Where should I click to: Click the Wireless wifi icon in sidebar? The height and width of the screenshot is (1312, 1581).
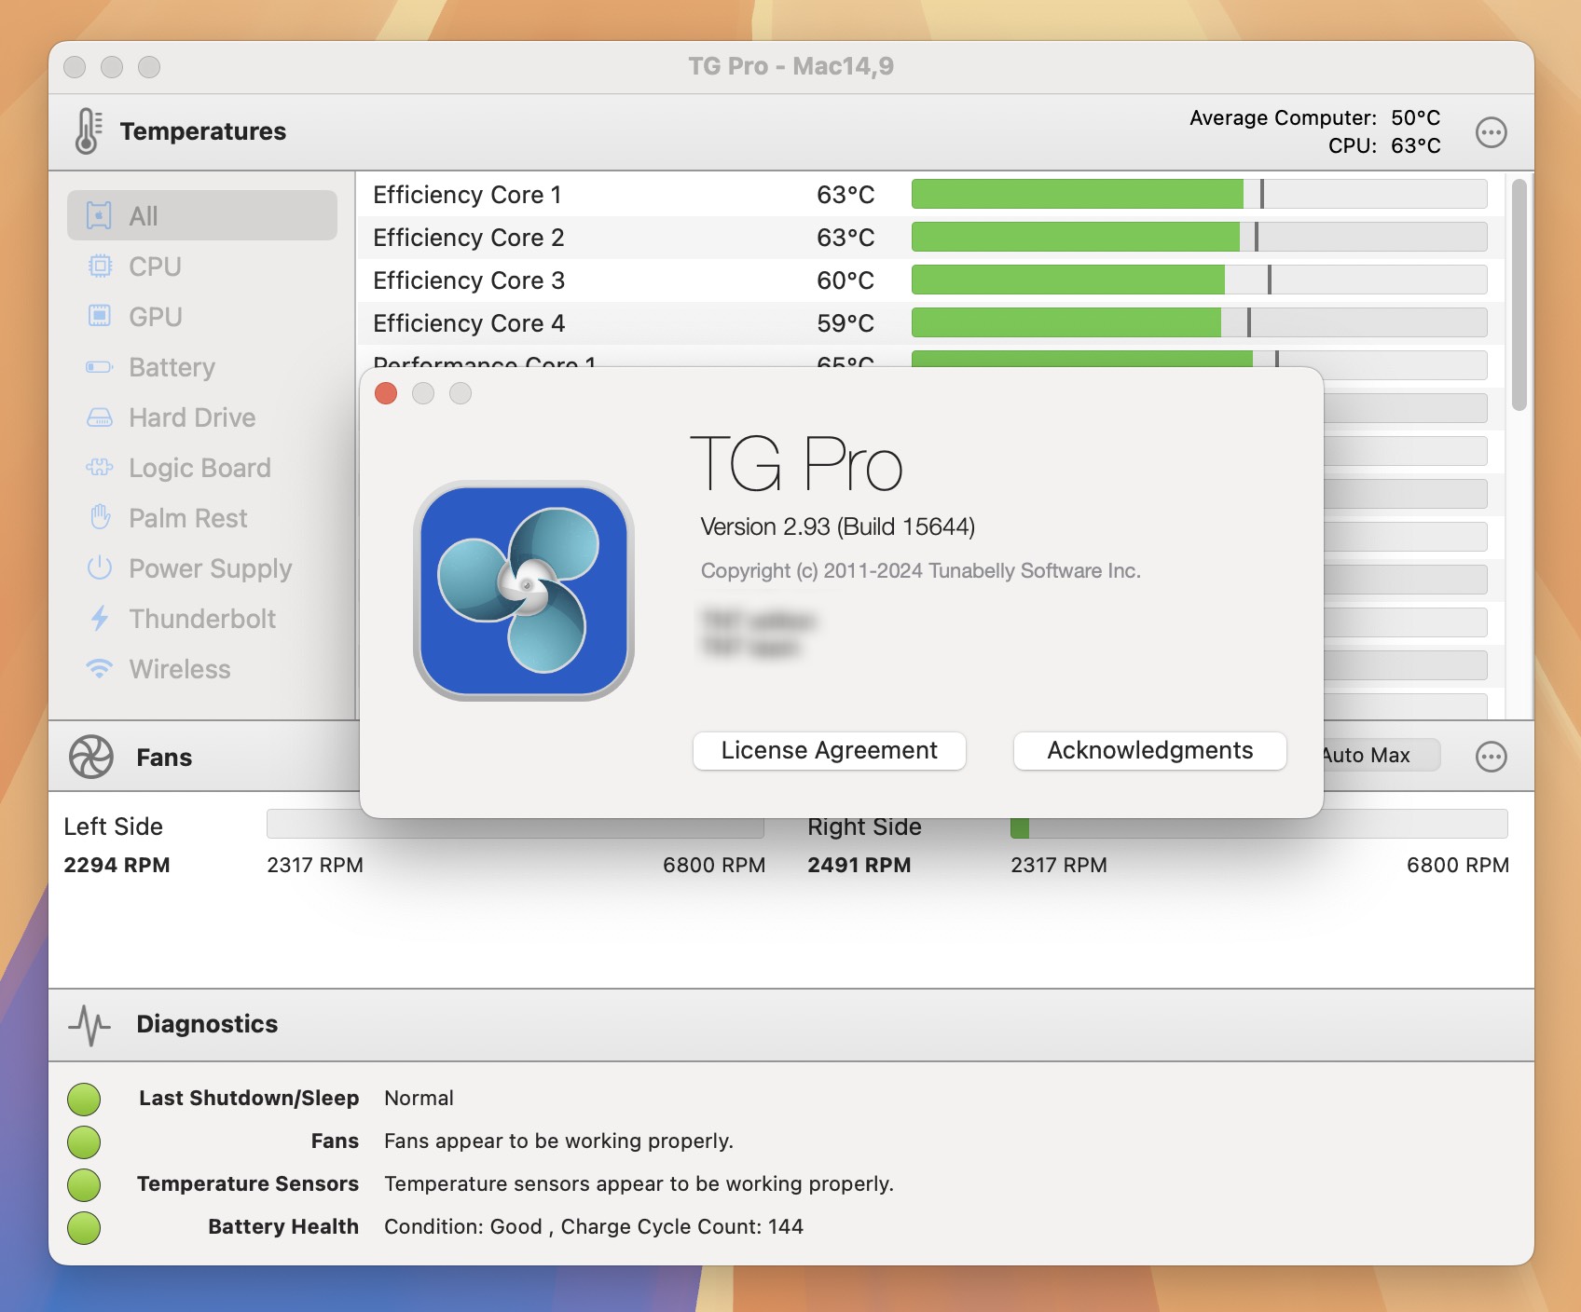(x=99, y=669)
